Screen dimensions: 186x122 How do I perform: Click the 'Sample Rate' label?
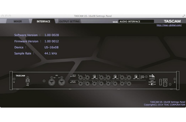click(23, 54)
